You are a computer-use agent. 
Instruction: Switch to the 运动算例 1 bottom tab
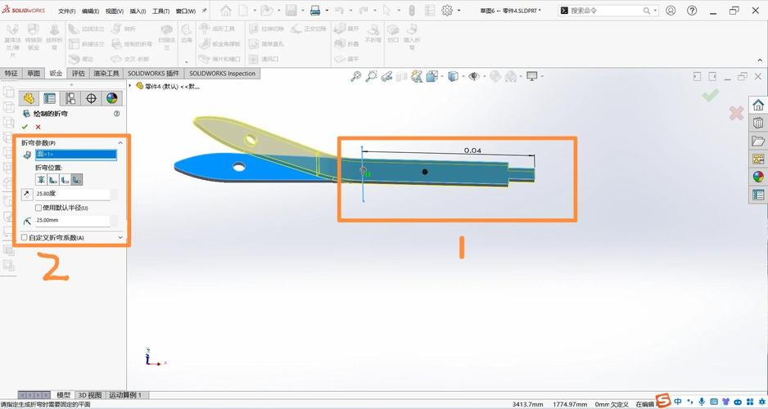tap(126, 395)
